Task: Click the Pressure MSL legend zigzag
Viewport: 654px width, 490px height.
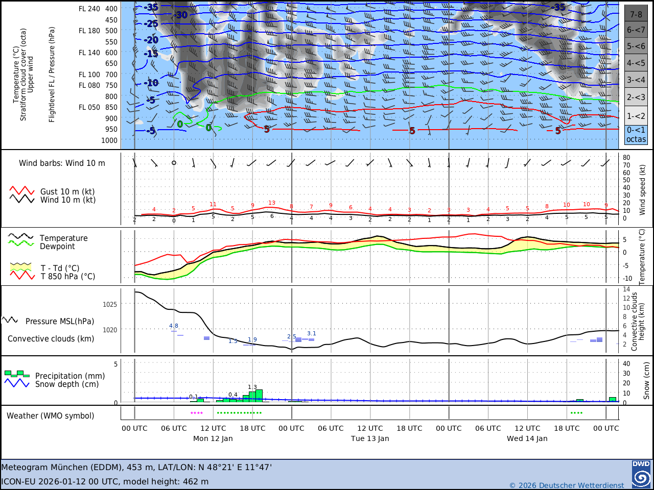Action: [10, 320]
